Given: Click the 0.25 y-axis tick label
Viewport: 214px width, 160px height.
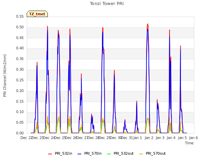Looking at the screenshot, I should click(20, 80).
